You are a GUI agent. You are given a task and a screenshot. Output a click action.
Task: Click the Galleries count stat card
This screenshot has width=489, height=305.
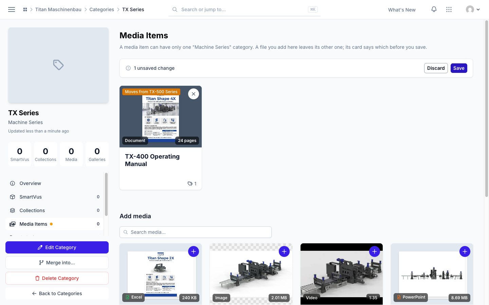[x=97, y=154]
